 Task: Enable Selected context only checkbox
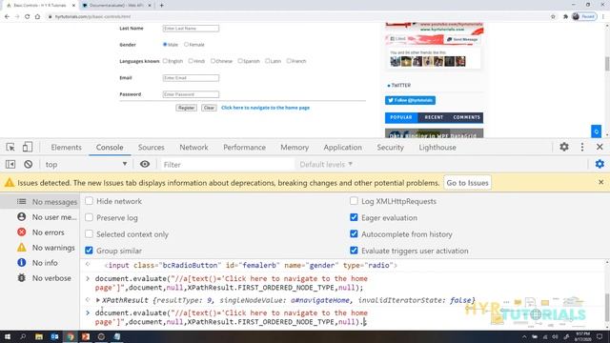tap(89, 233)
